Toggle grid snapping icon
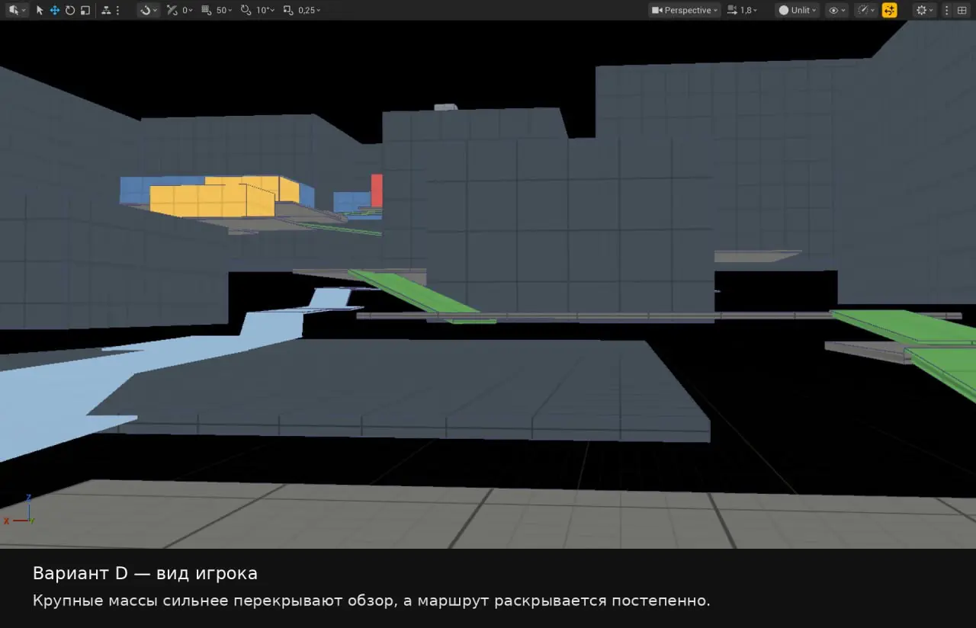The width and height of the screenshot is (976, 628). (207, 10)
